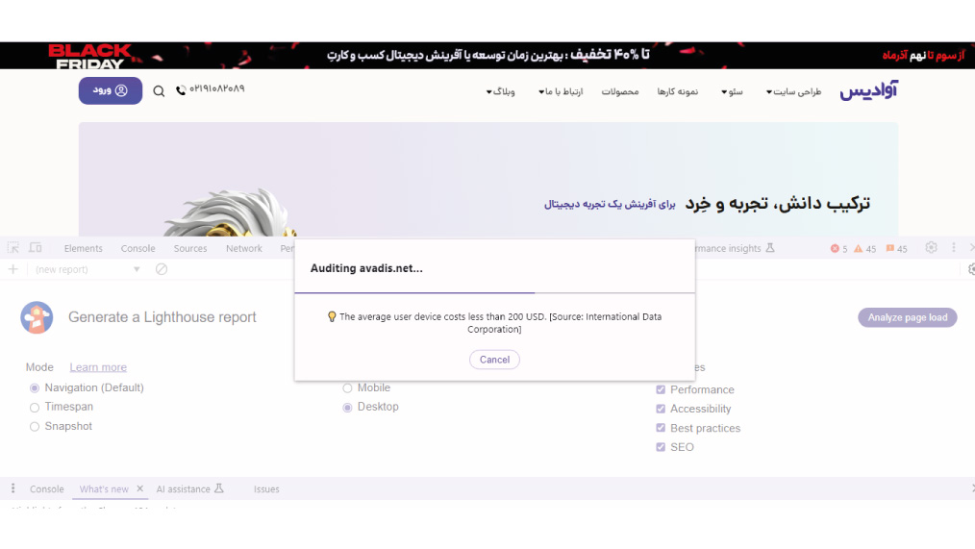975x549 pixels.
Task: Open the DevTools three-dot customize menu
Action: coord(953,247)
